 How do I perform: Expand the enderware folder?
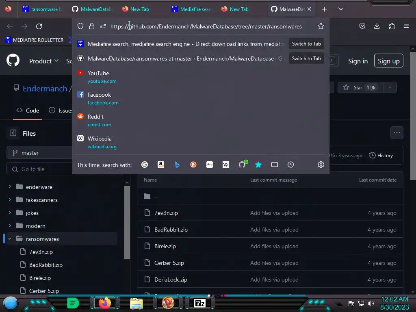[10, 186]
